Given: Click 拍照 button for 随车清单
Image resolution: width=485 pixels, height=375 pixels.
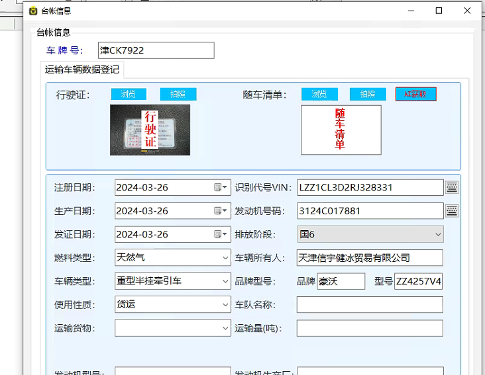Looking at the screenshot, I should coord(368,95).
